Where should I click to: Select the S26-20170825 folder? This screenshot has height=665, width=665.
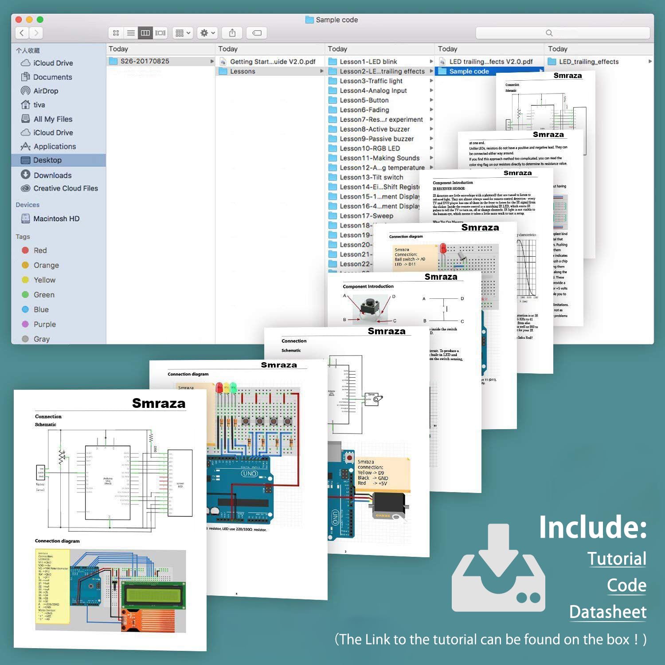point(145,61)
